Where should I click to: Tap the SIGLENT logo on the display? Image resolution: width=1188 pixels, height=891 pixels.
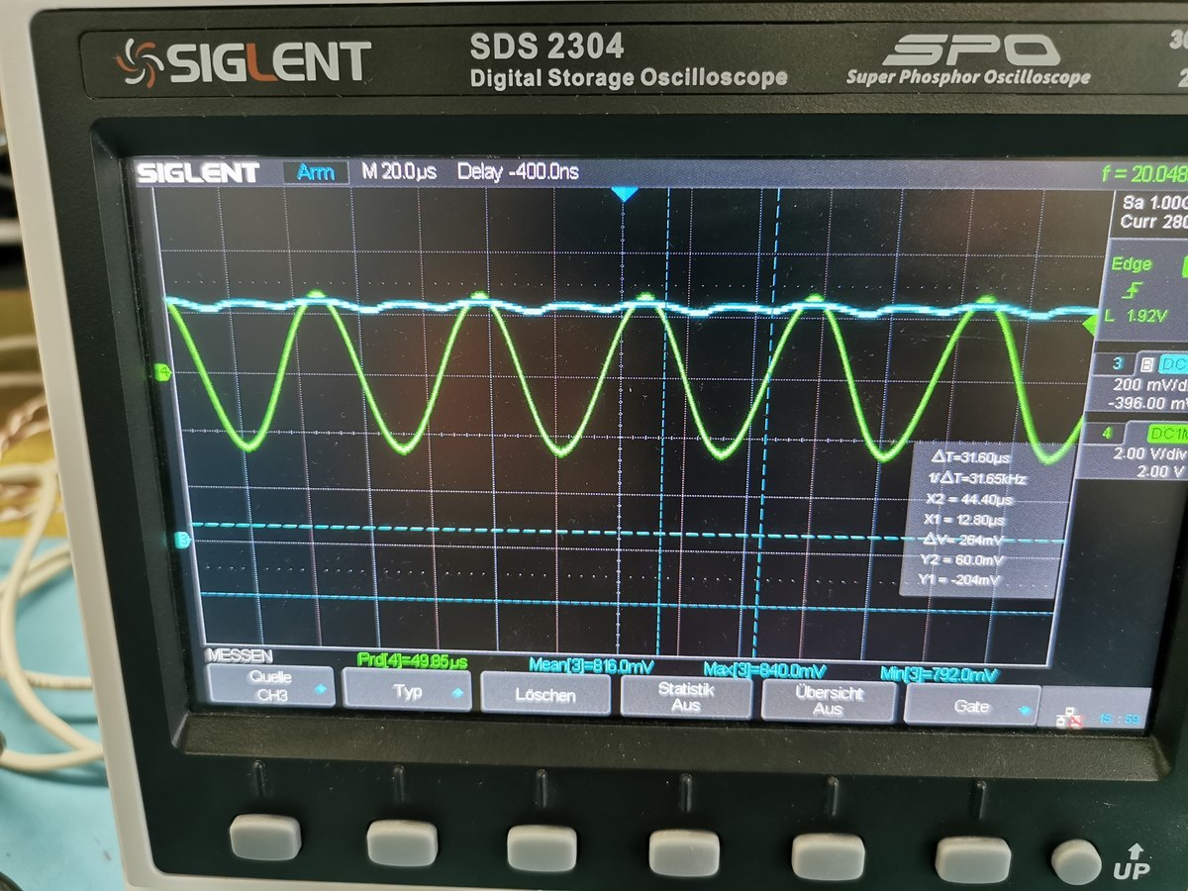tap(198, 172)
